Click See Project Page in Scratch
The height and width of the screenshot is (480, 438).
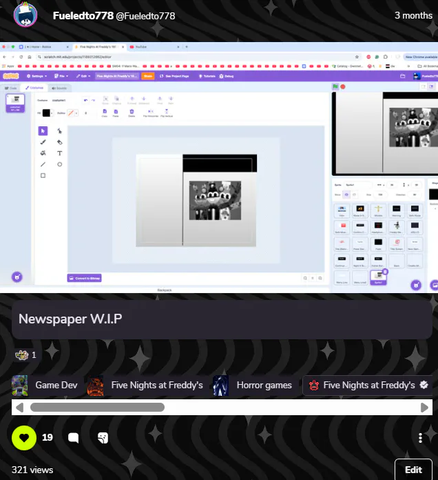[x=174, y=76]
